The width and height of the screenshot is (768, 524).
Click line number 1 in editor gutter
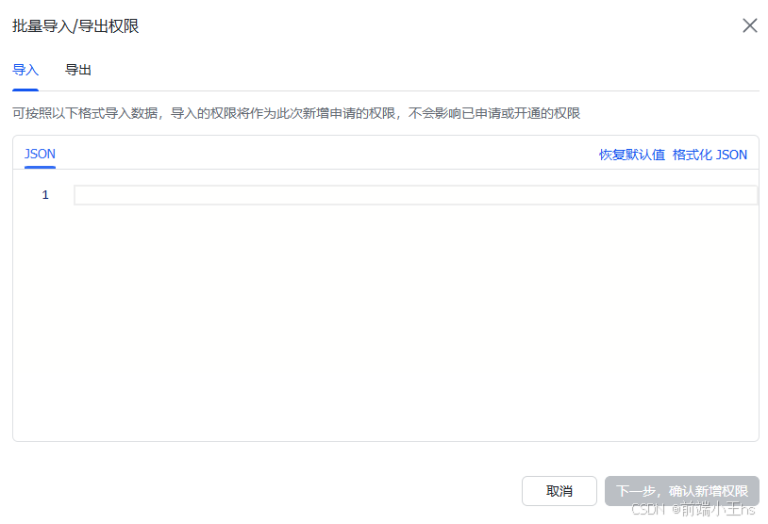tap(45, 195)
